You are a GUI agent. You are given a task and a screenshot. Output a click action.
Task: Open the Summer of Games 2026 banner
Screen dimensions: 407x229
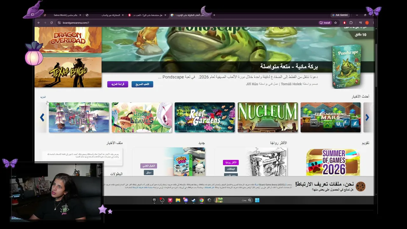click(333, 162)
